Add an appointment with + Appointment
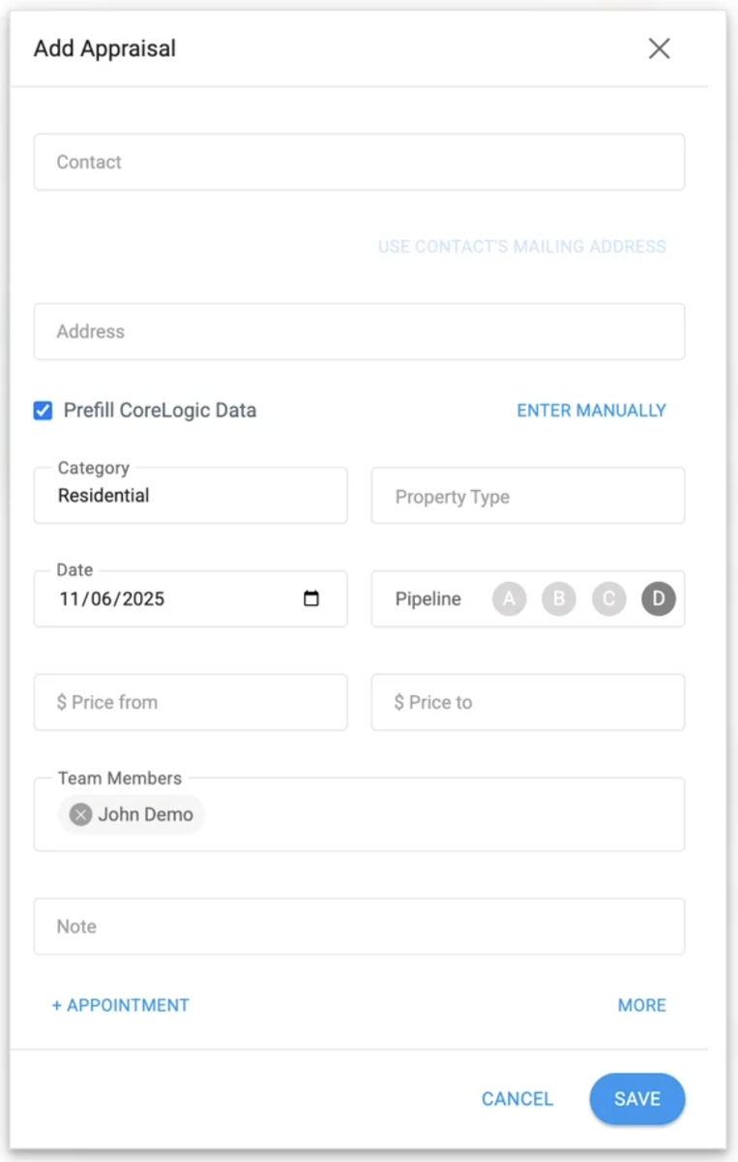The width and height of the screenshot is (738, 1162). tap(121, 1005)
